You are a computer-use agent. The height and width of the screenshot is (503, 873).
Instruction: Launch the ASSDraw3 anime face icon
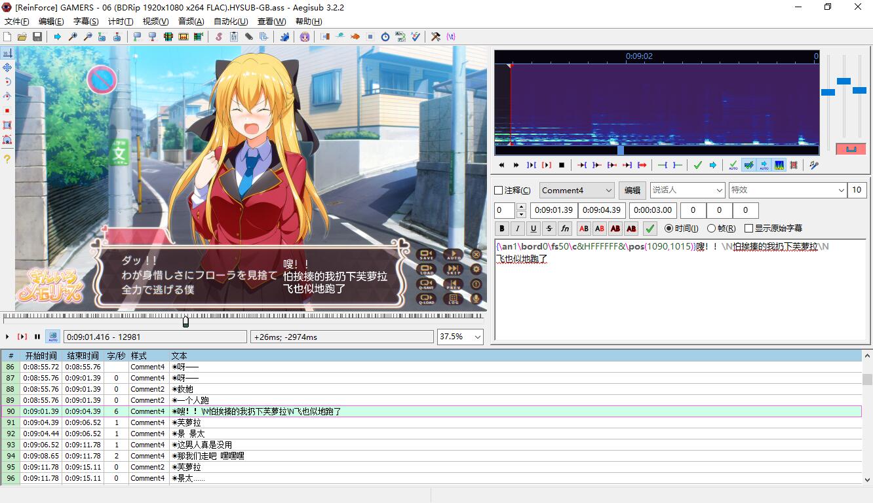[x=305, y=37]
